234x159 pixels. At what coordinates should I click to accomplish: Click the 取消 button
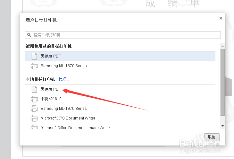pos(212,137)
